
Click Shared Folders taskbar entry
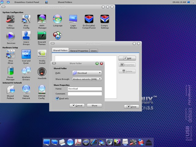point(65,2)
